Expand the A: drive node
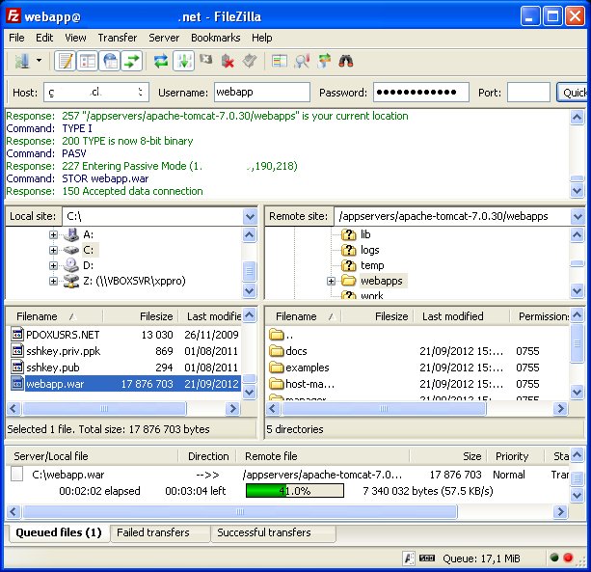 click(54, 235)
